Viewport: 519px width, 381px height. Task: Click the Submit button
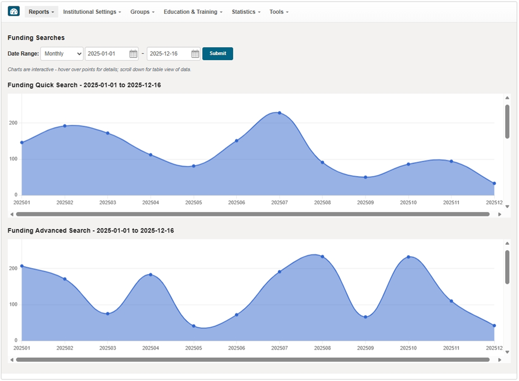pyautogui.click(x=218, y=54)
